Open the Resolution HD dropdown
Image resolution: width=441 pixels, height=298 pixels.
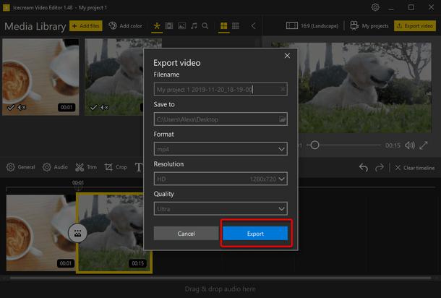coord(220,179)
